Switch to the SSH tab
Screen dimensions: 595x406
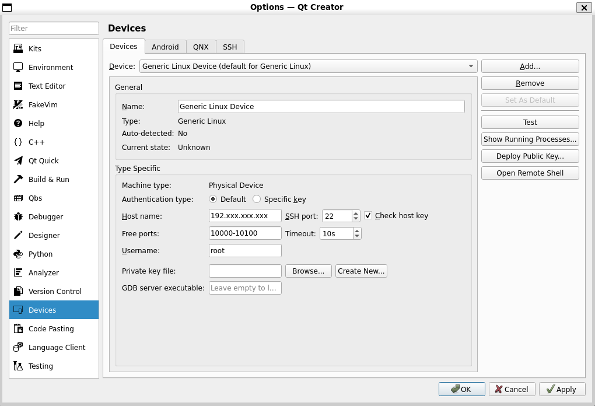click(x=230, y=47)
